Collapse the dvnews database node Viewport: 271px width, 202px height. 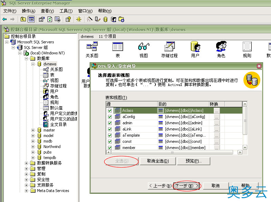click(33, 64)
